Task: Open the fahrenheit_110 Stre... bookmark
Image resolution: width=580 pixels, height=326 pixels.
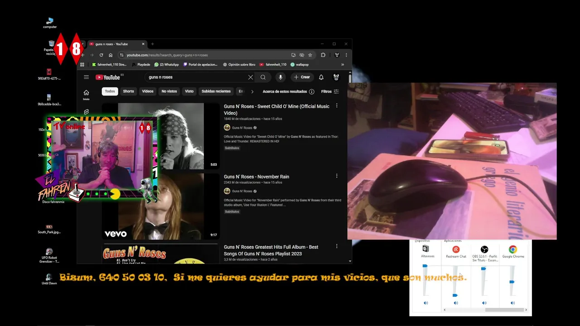Action: (109, 64)
